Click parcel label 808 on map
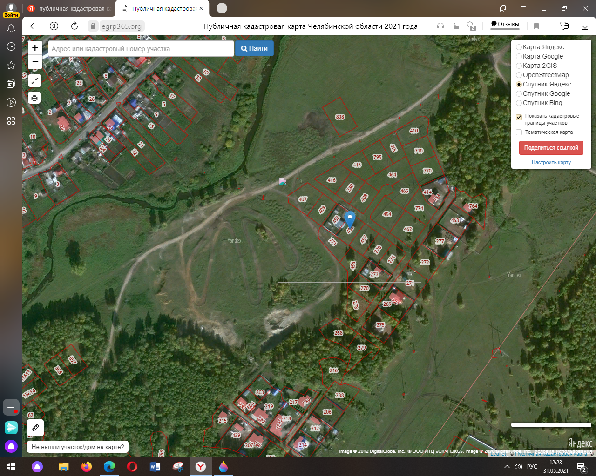This screenshot has height=476, width=596. tap(340, 117)
